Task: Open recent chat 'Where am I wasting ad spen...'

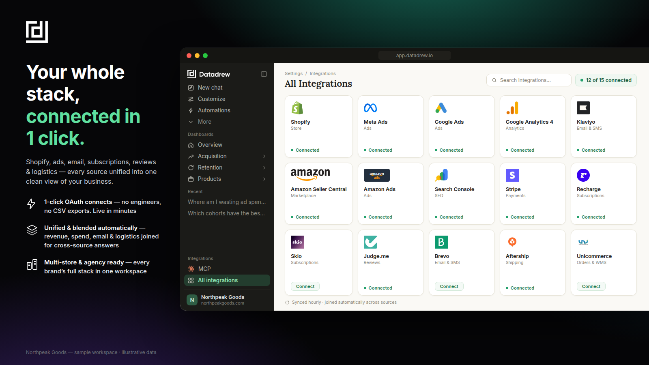Action: pyautogui.click(x=227, y=202)
